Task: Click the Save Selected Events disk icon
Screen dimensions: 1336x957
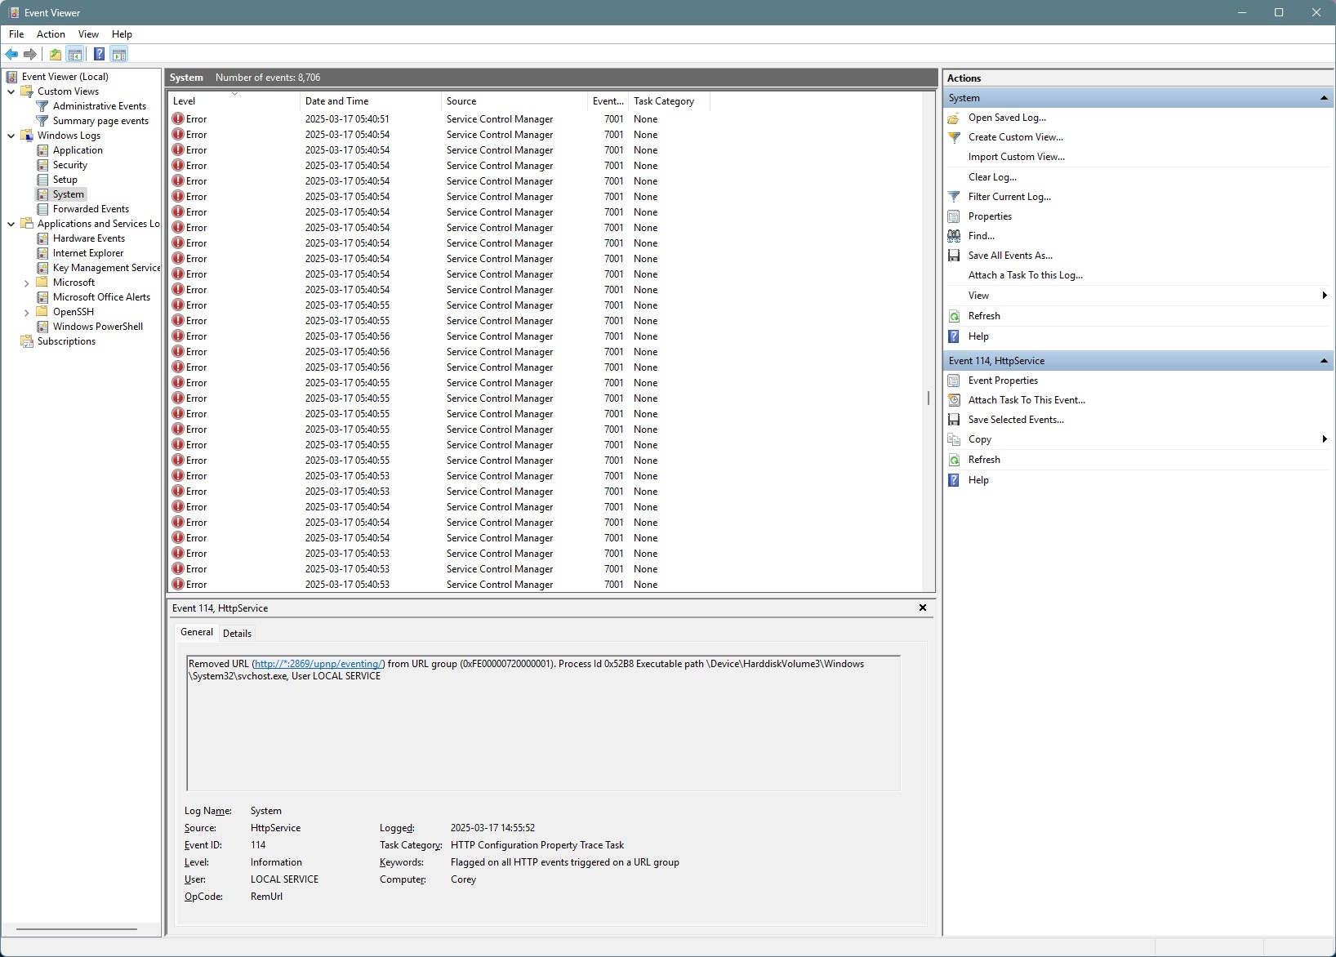Action: tap(954, 420)
